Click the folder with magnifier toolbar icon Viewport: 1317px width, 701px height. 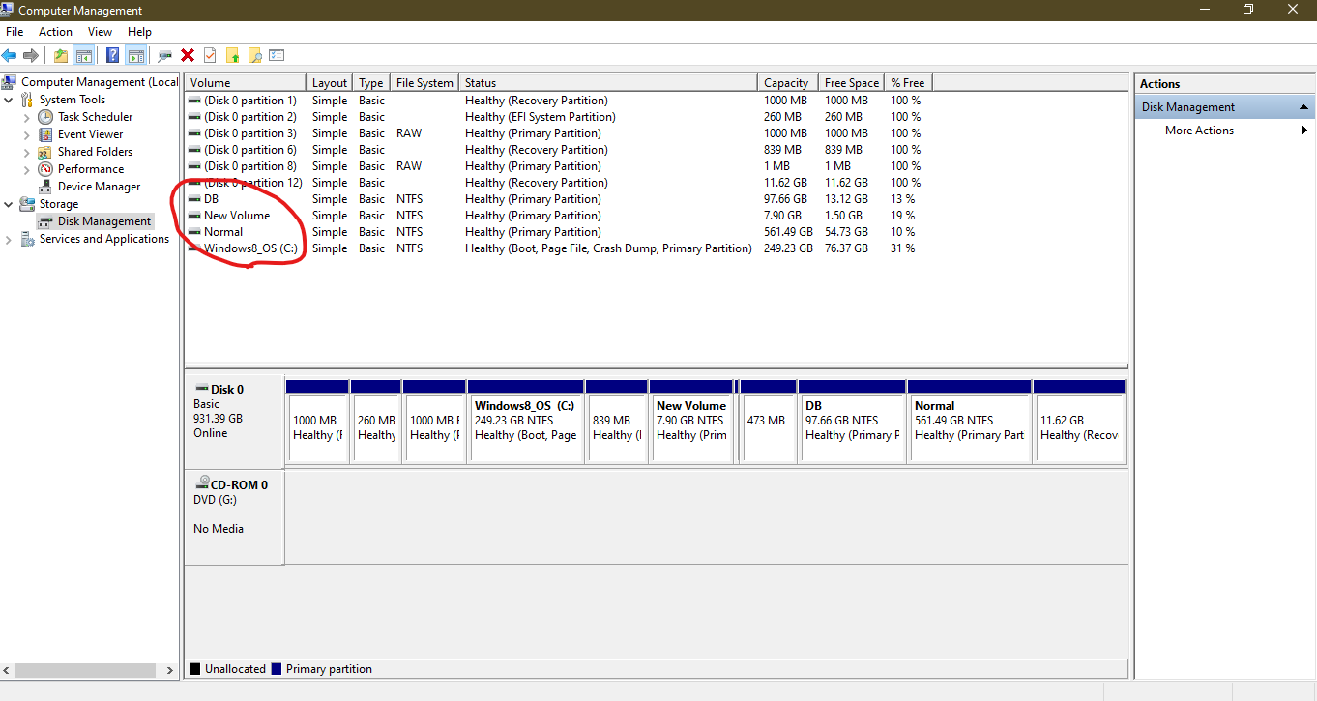pyautogui.click(x=254, y=56)
